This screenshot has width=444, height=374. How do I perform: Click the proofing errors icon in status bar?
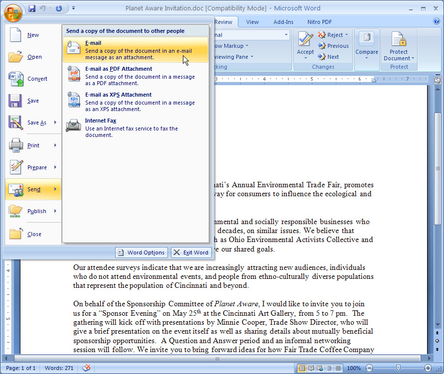coord(86,368)
